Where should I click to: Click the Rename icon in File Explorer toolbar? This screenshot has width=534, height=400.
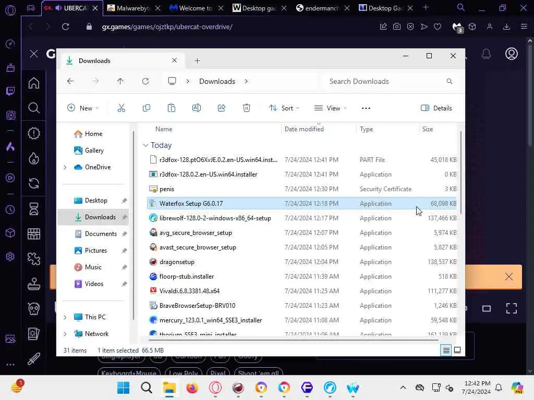click(197, 108)
